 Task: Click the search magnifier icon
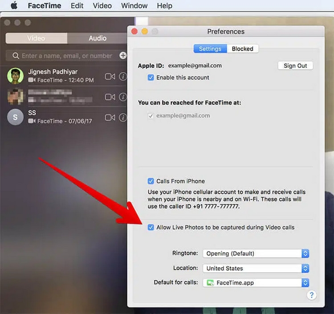tap(16, 56)
